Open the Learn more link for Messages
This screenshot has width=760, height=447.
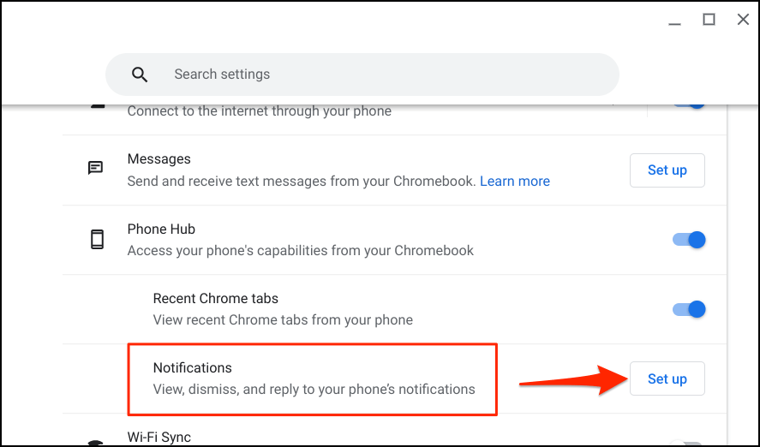515,181
